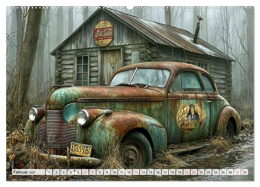
Task: Click day 12 in the calendar strip
Action: tap(129, 172)
